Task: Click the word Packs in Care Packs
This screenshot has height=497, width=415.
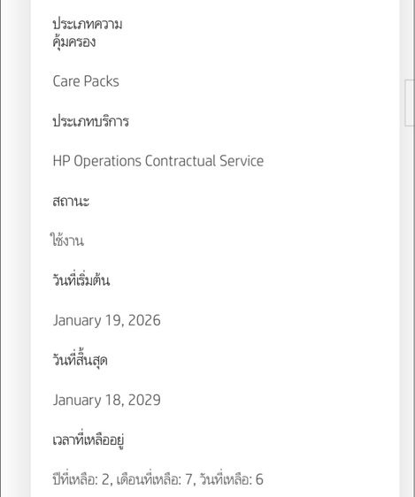Action: pyautogui.click(x=102, y=81)
